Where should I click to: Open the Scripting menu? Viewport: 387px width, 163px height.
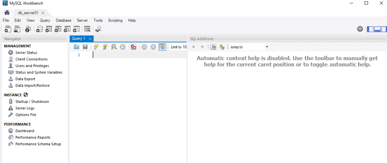coord(115,20)
